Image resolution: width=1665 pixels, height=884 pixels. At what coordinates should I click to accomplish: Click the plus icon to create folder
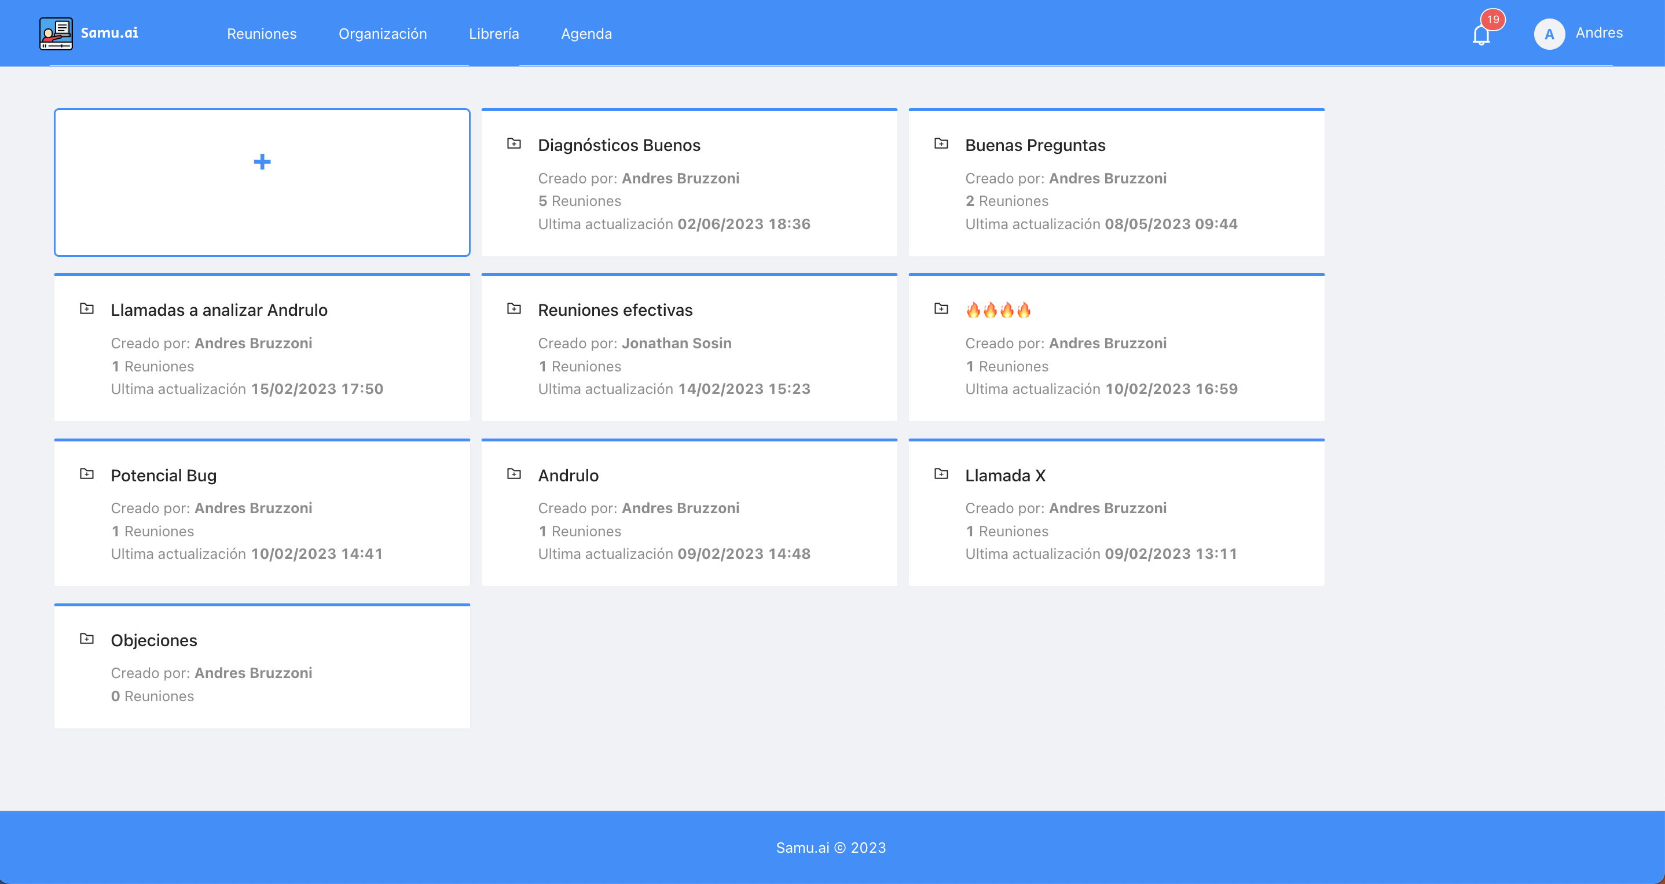coord(262,161)
